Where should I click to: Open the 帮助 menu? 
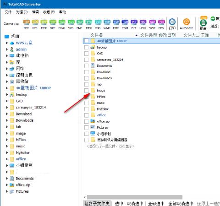(63, 12)
